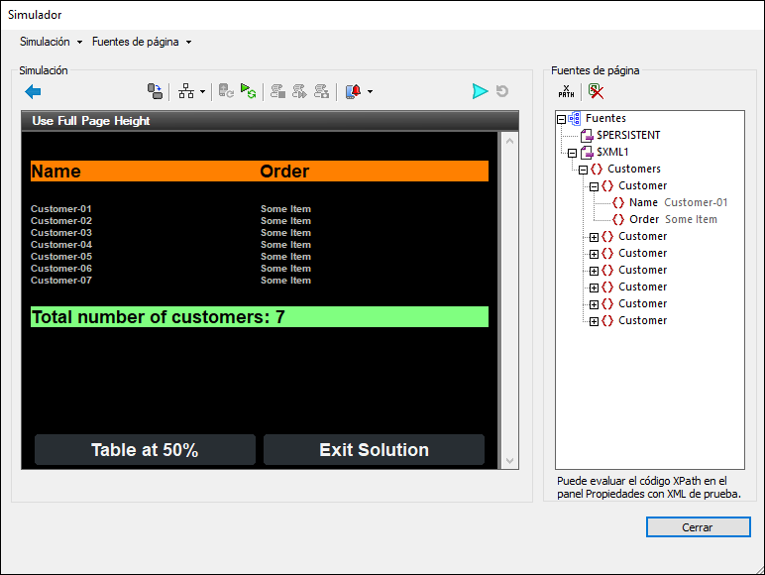
Task: Click the network hierarchy toolbar icon
Action: tap(185, 91)
